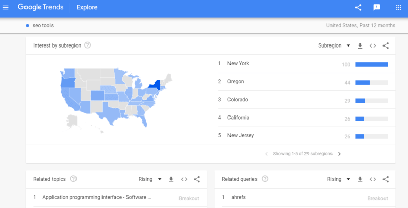Click the Google Trends logo
Image resolution: width=408 pixels, height=208 pixels.
42,8
